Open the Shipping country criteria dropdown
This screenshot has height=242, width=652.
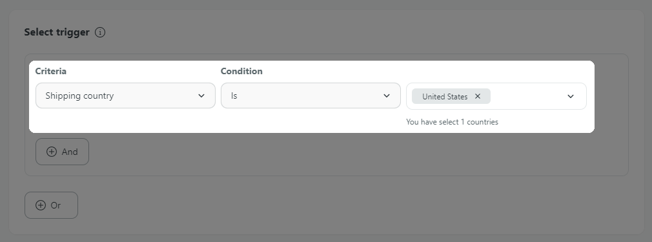[125, 96]
